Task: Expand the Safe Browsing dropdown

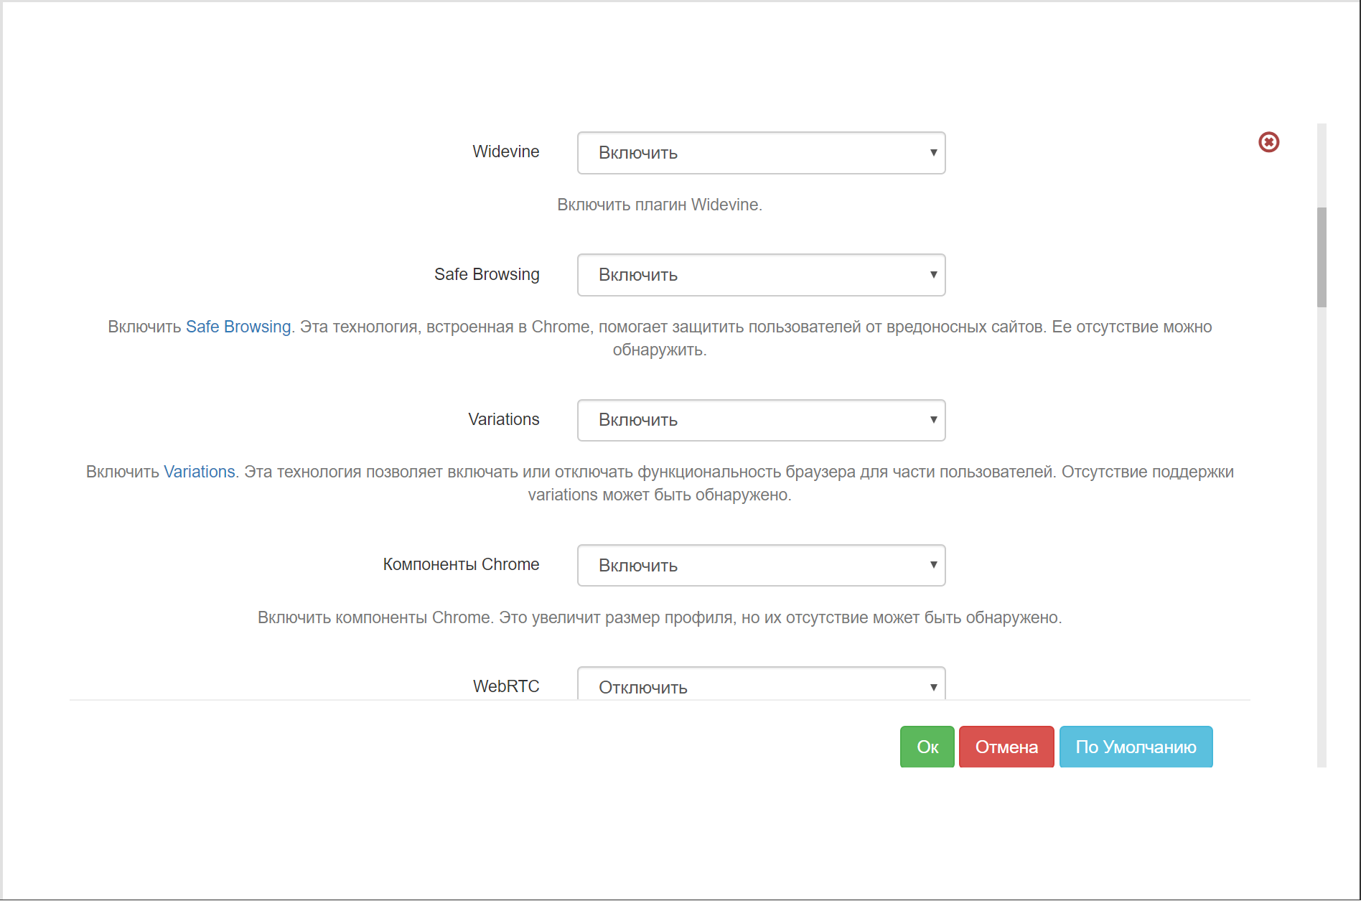Action: tap(761, 275)
